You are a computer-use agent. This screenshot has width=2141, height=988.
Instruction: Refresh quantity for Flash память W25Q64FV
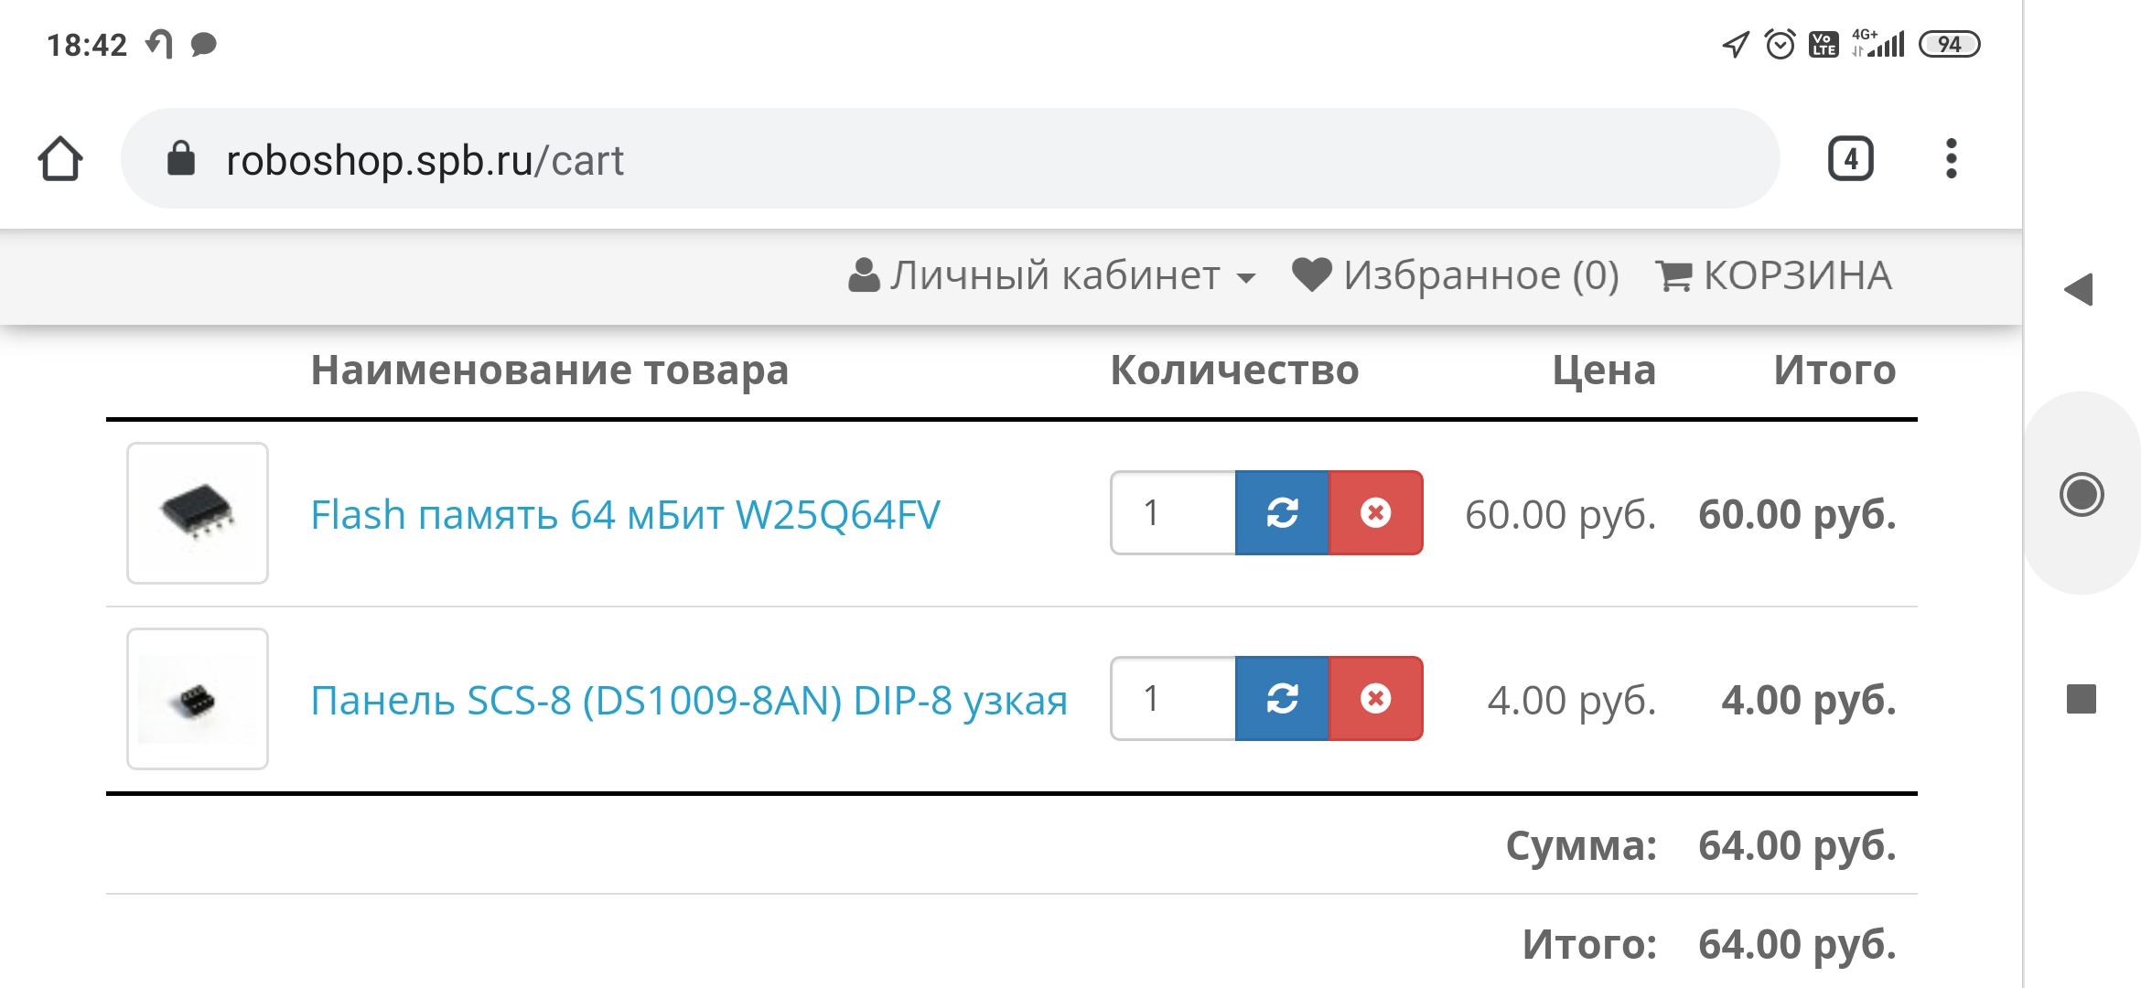[x=1282, y=513]
